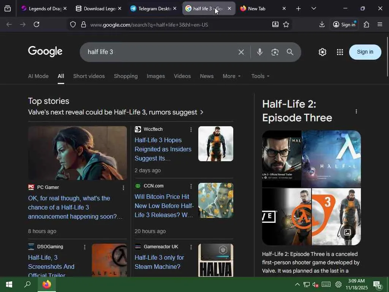Open knowledge panel more options dots
Image resolution: width=389 pixels, height=292 pixels.
tap(356, 111)
